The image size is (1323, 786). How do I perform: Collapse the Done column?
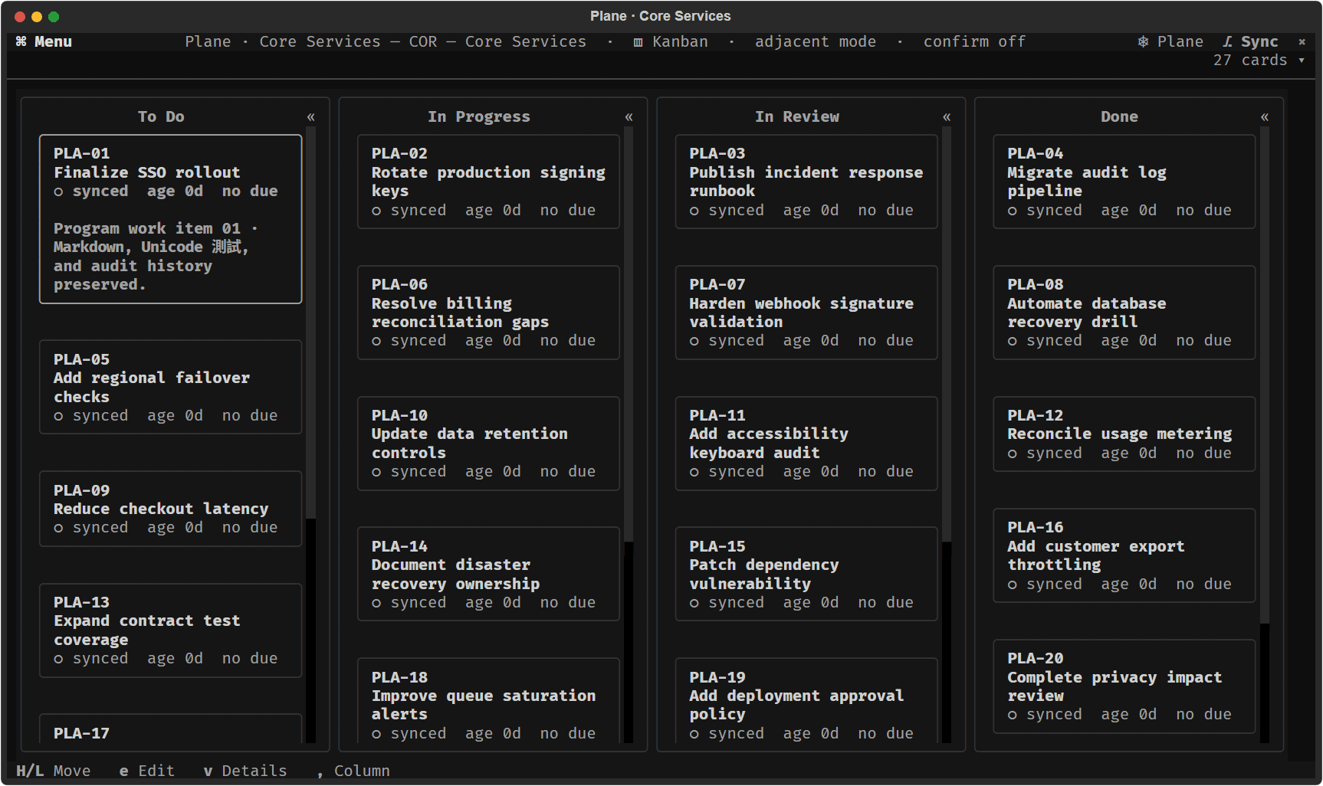(x=1265, y=116)
